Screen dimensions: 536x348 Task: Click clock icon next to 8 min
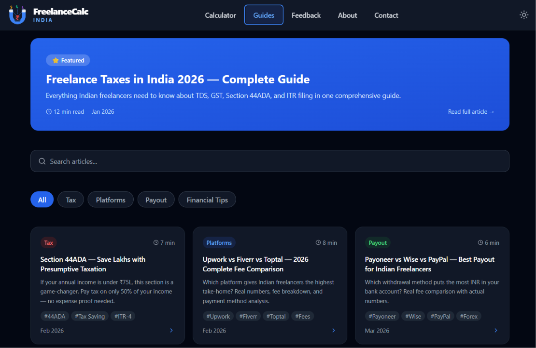pos(318,242)
